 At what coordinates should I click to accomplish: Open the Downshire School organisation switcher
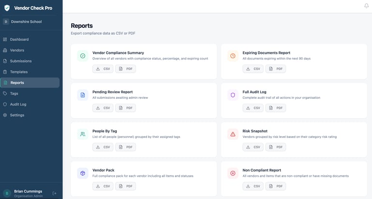tap(29, 22)
